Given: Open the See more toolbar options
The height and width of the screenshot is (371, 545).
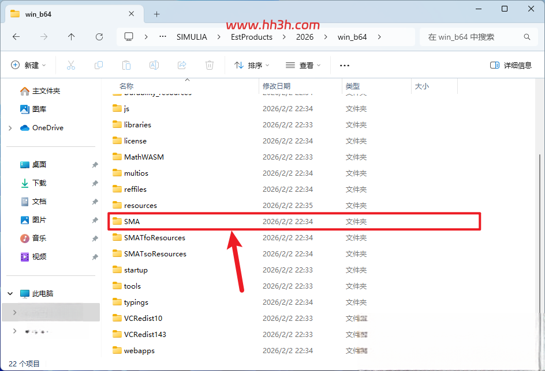Looking at the screenshot, I should pos(345,65).
